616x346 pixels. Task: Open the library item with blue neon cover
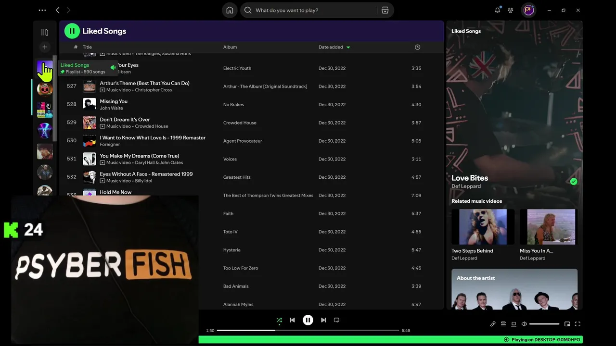(x=45, y=131)
